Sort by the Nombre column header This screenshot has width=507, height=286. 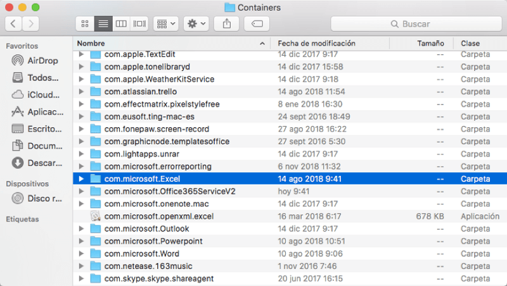[x=171, y=43]
